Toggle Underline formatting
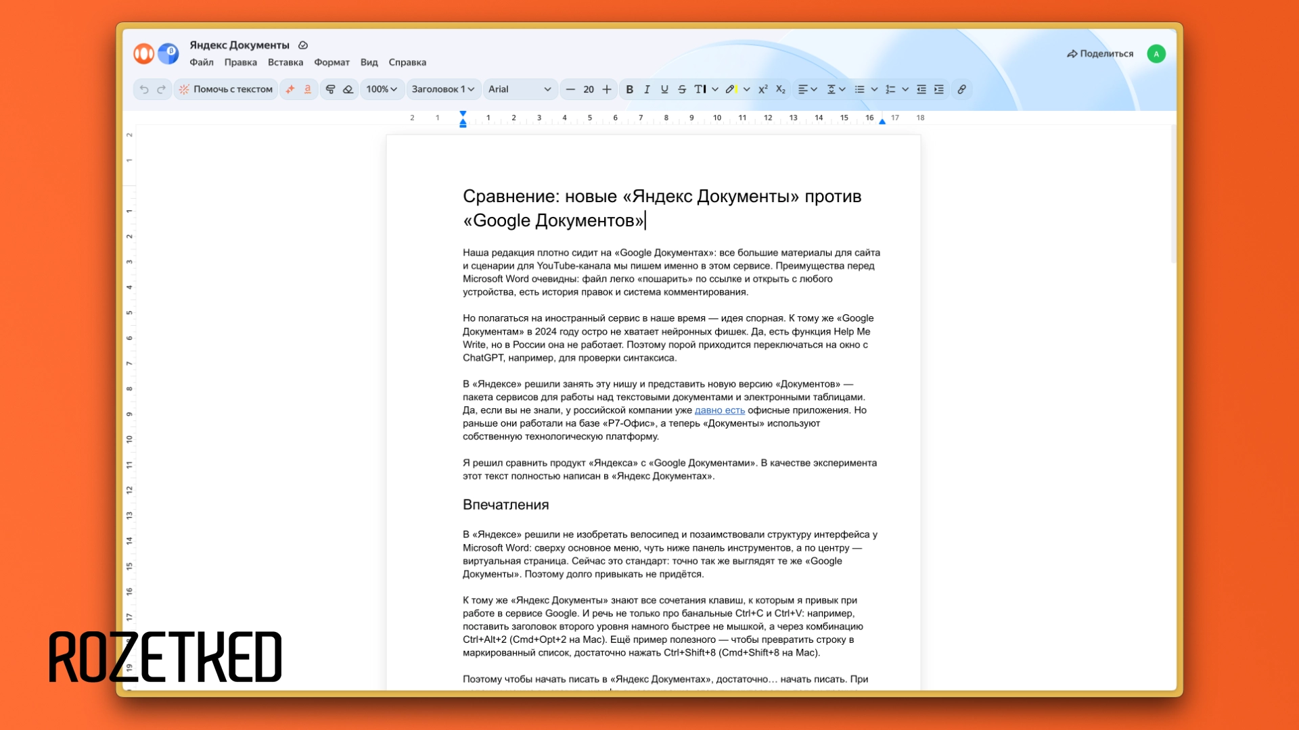This screenshot has width=1299, height=730. [x=664, y=89]
